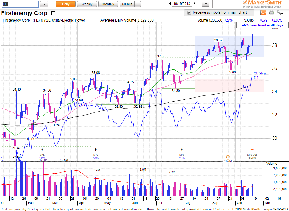Click the pink shaded zone below RS Rating
Image resolution: width=289 pixels, height=211 pixels.
(x=229, y=85)
